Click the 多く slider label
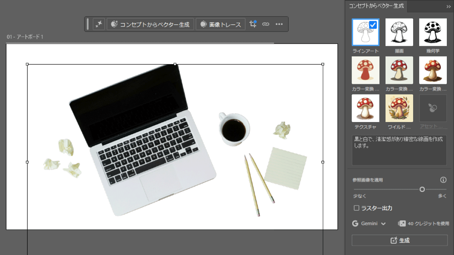The image size is (454, 255). click(x=442, y=196)
